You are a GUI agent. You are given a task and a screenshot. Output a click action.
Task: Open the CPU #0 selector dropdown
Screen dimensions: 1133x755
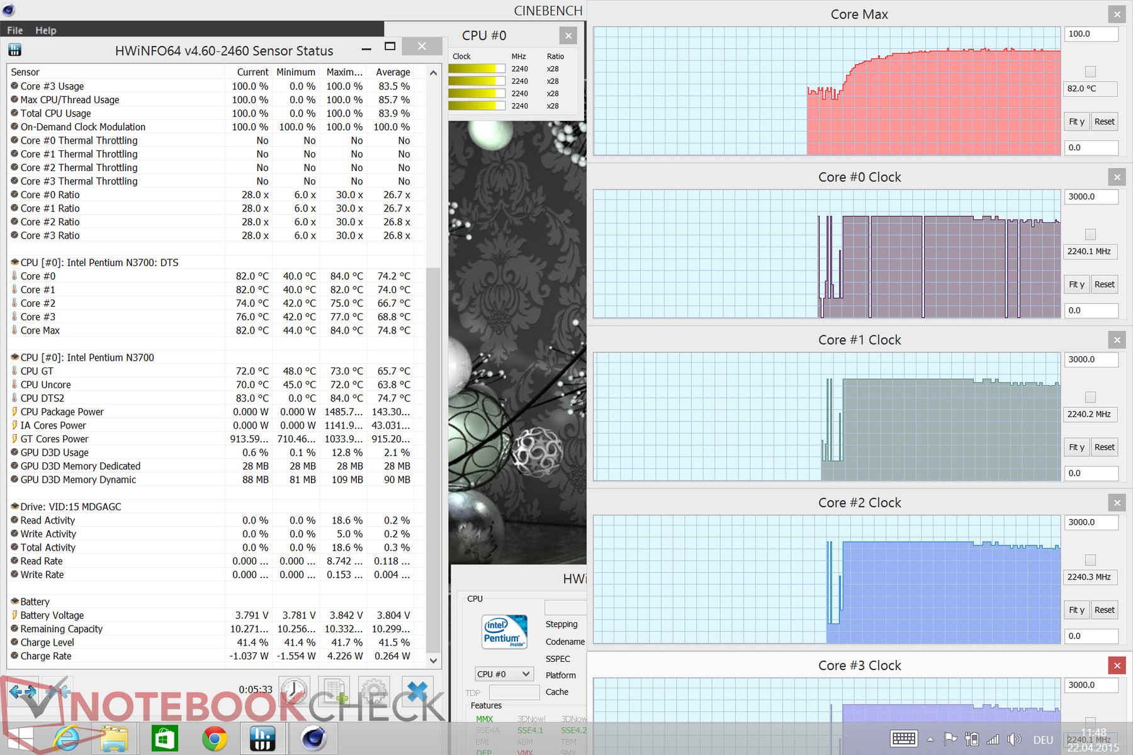[x=504, y=674]
